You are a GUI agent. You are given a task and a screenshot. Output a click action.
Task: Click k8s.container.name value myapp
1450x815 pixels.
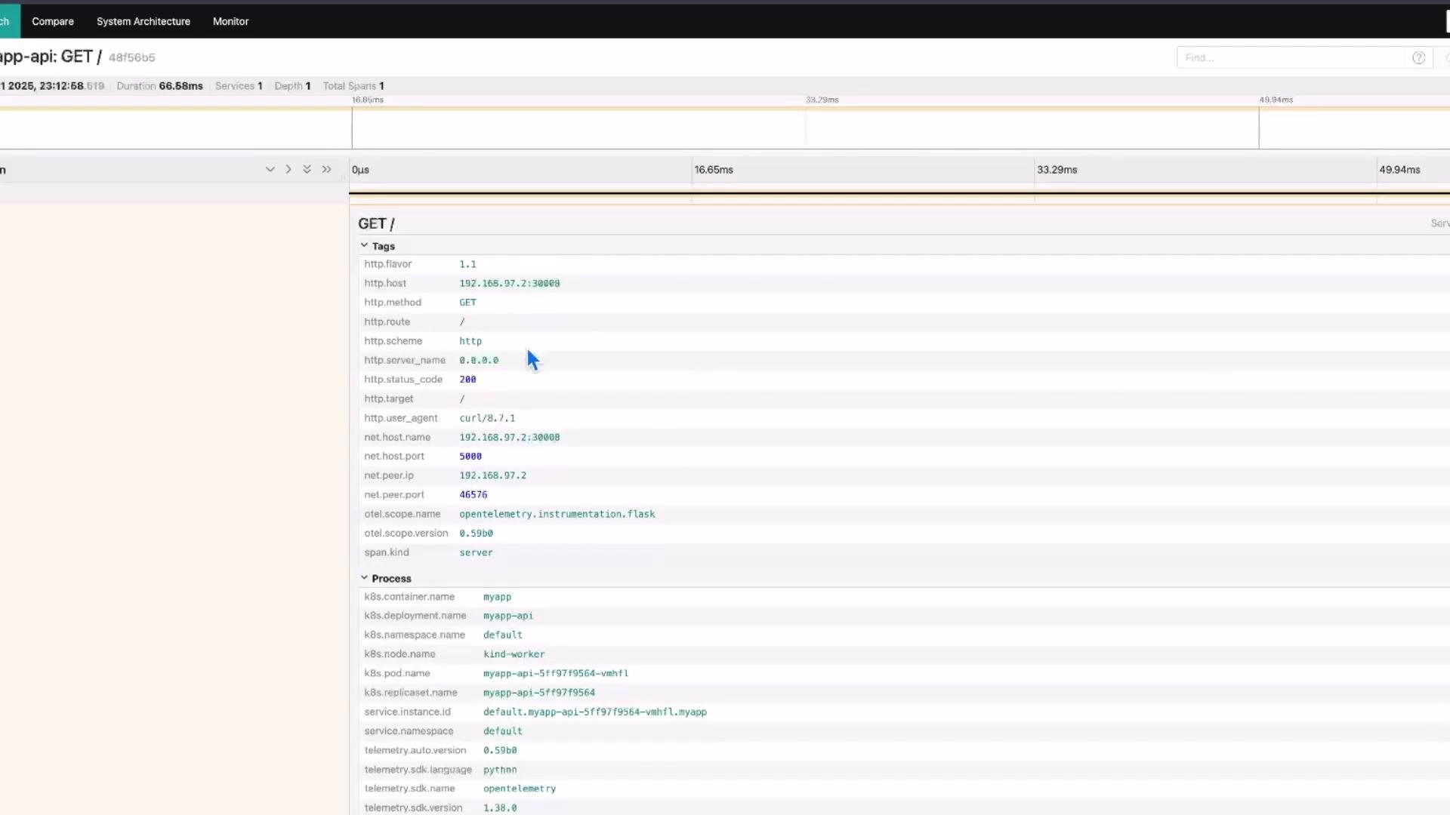tap(497, 597)
